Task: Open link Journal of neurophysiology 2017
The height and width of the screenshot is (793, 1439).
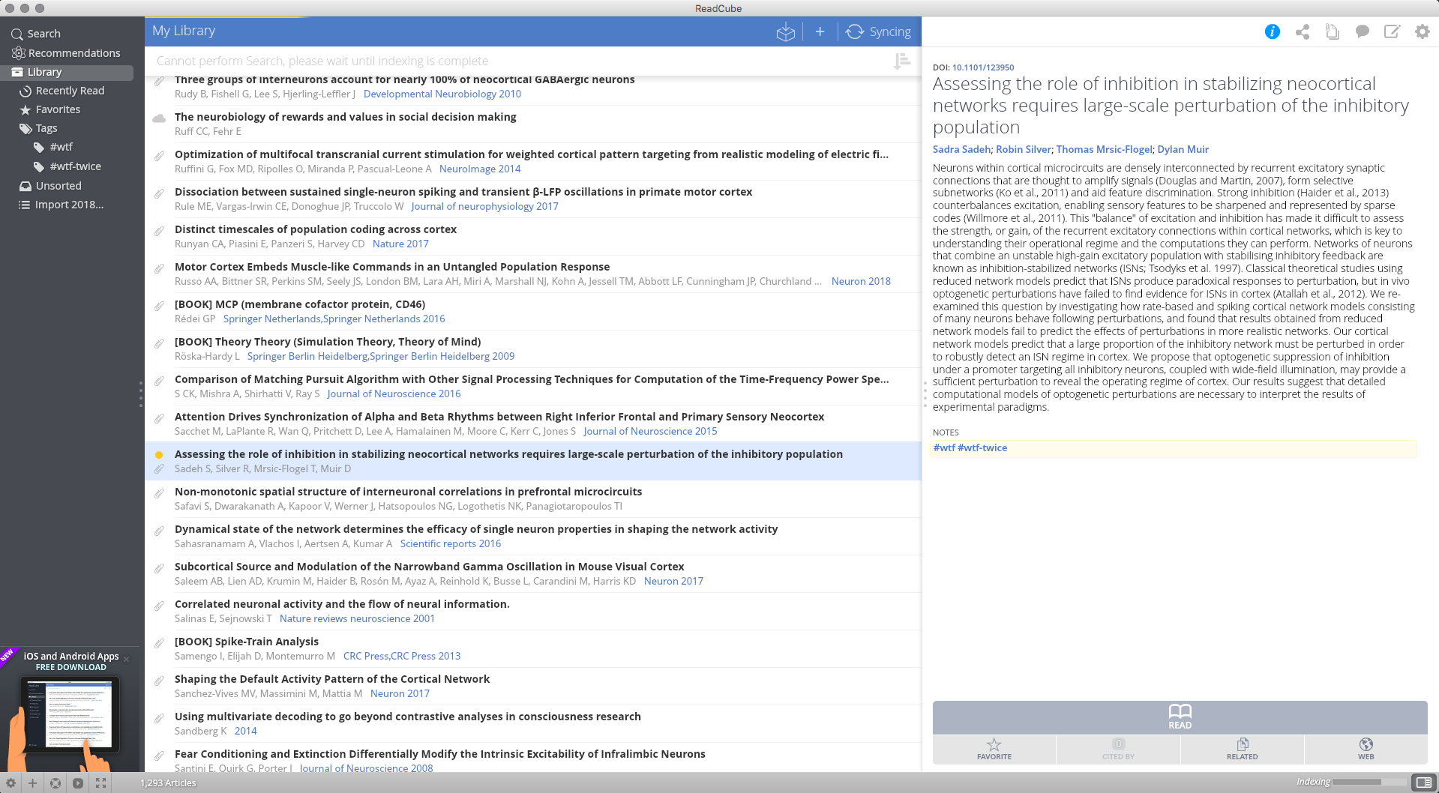Action: click(484, 206)
